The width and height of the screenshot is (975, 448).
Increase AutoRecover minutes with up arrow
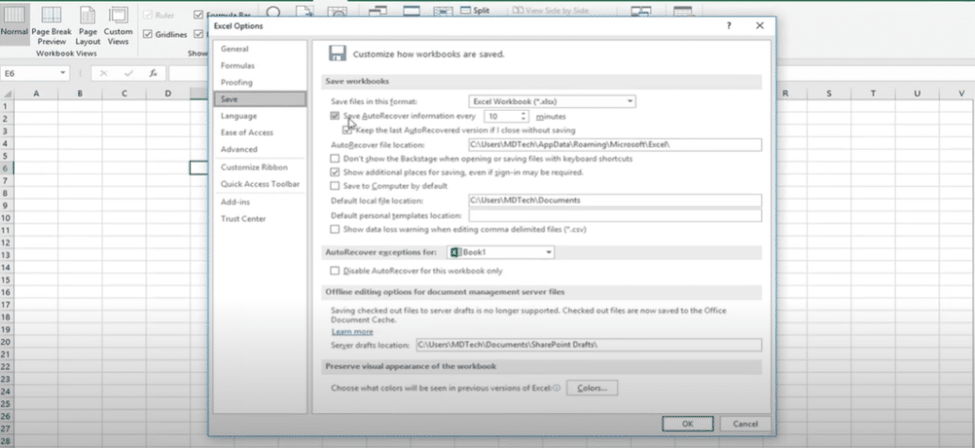tap(523, 114)
